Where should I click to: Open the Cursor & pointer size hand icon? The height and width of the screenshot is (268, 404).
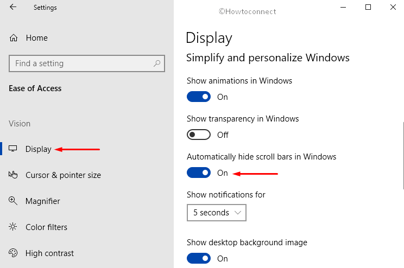(13, 175)
